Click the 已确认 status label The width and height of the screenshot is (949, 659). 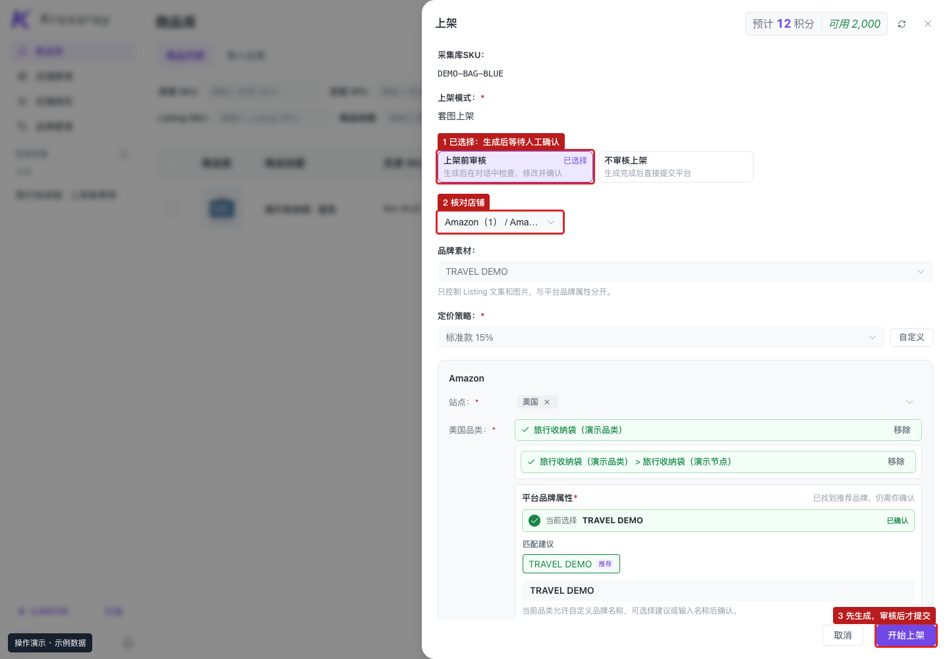point(898,521)
